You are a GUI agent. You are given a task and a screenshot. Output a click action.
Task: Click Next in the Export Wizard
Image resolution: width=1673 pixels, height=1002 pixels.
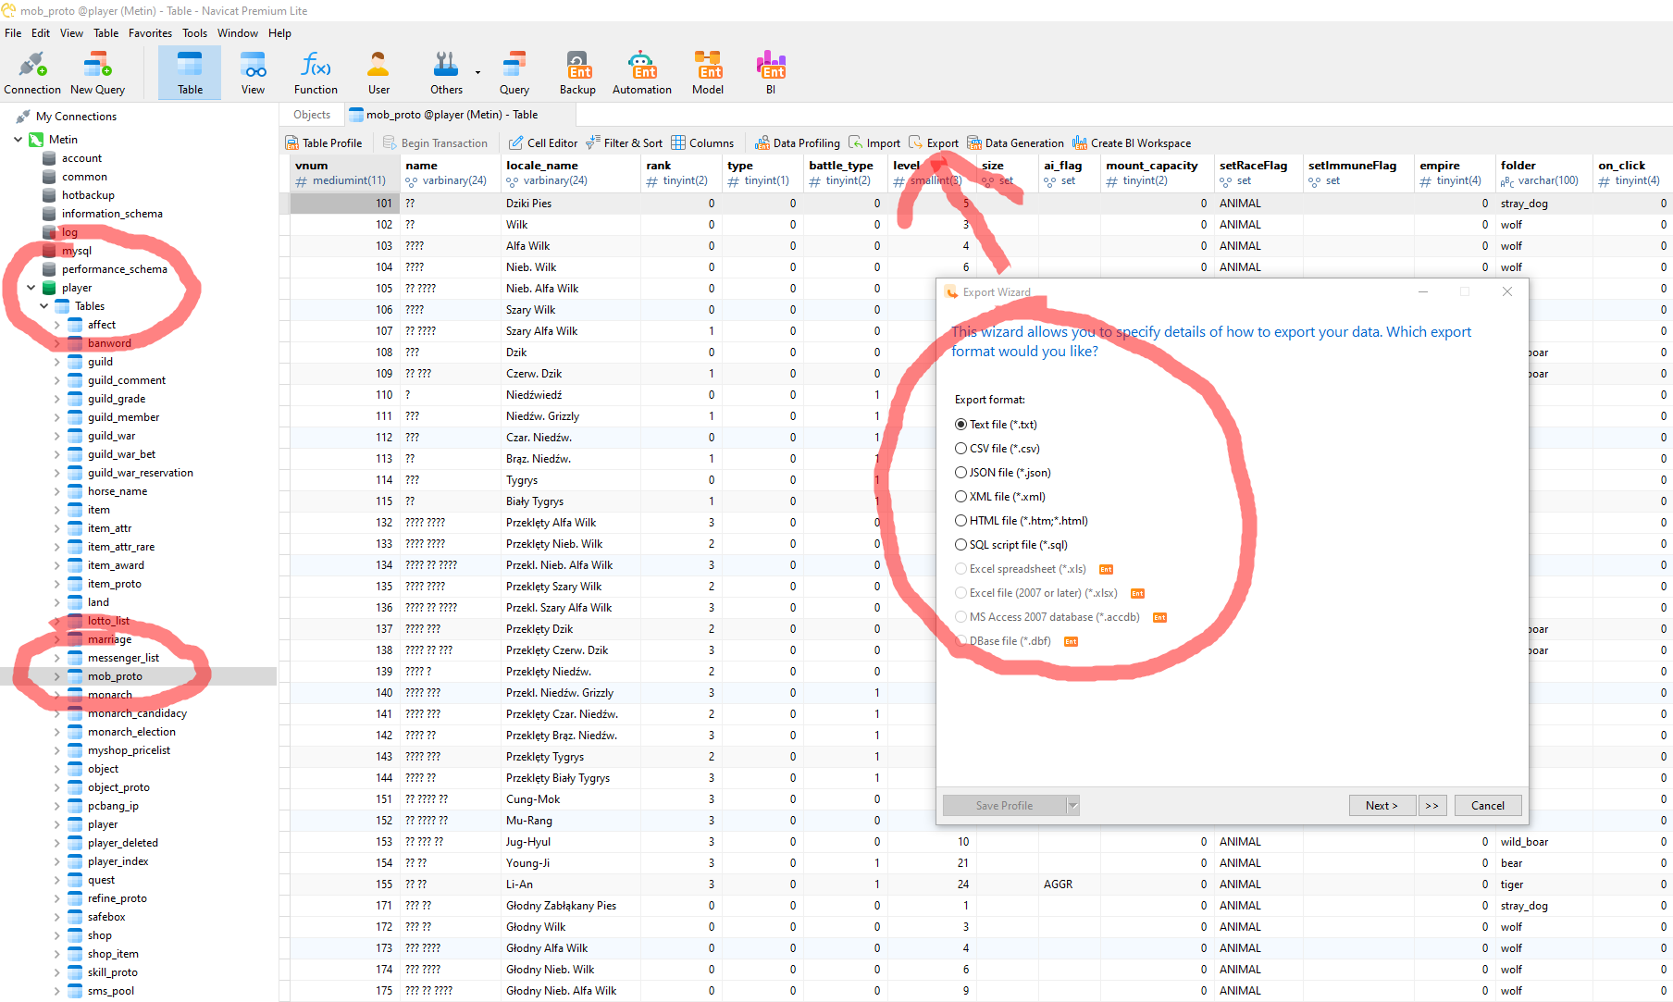point(1383,806)
